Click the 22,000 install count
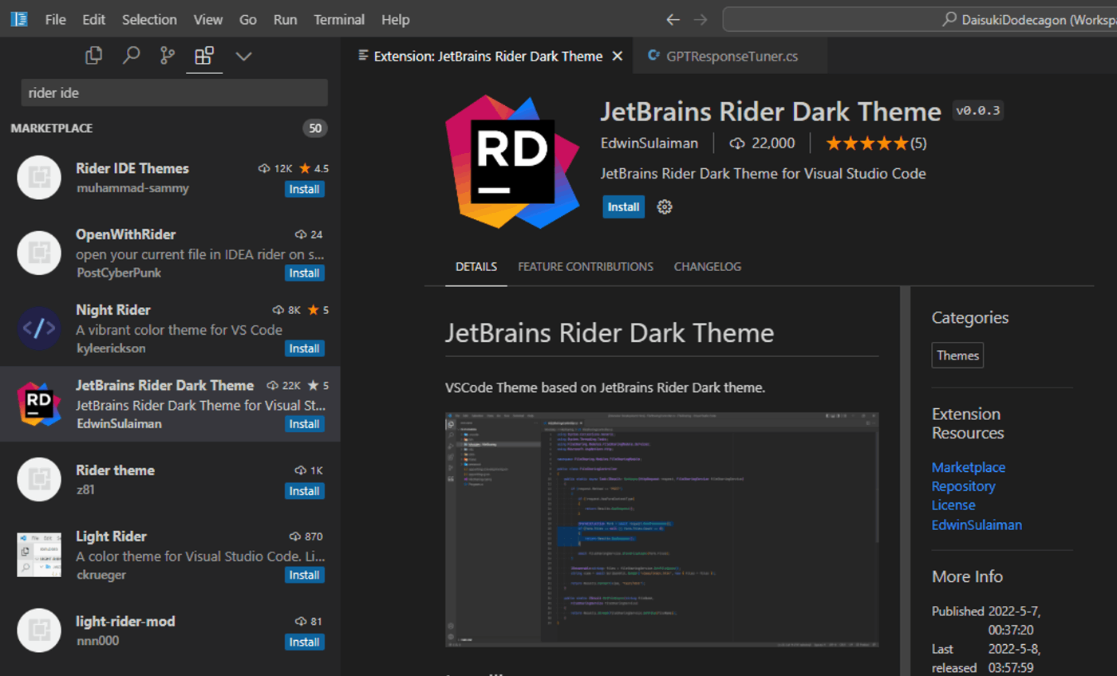Viewport: 1117px width, 676px height. pos(764,143)
